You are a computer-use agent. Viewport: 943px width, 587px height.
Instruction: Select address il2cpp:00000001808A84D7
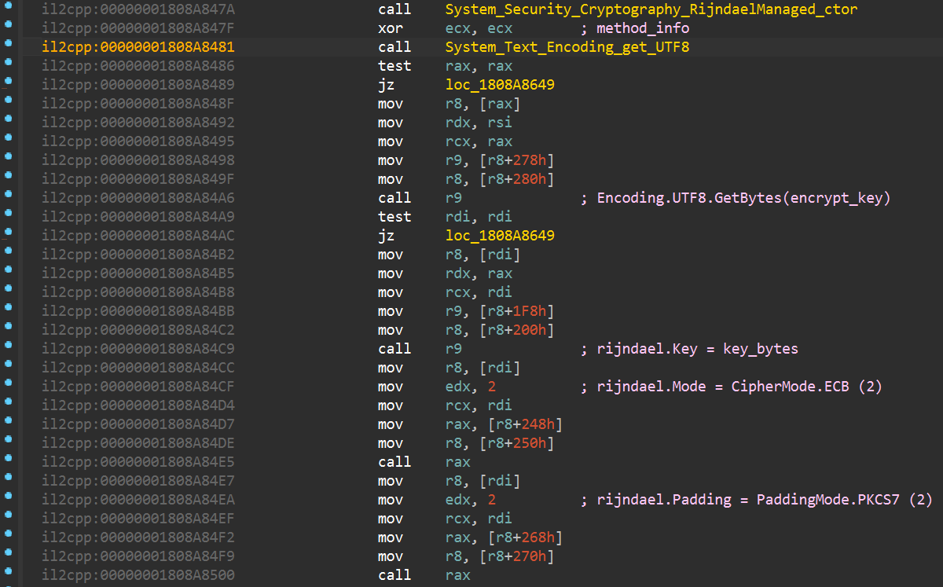pos(138,424)
